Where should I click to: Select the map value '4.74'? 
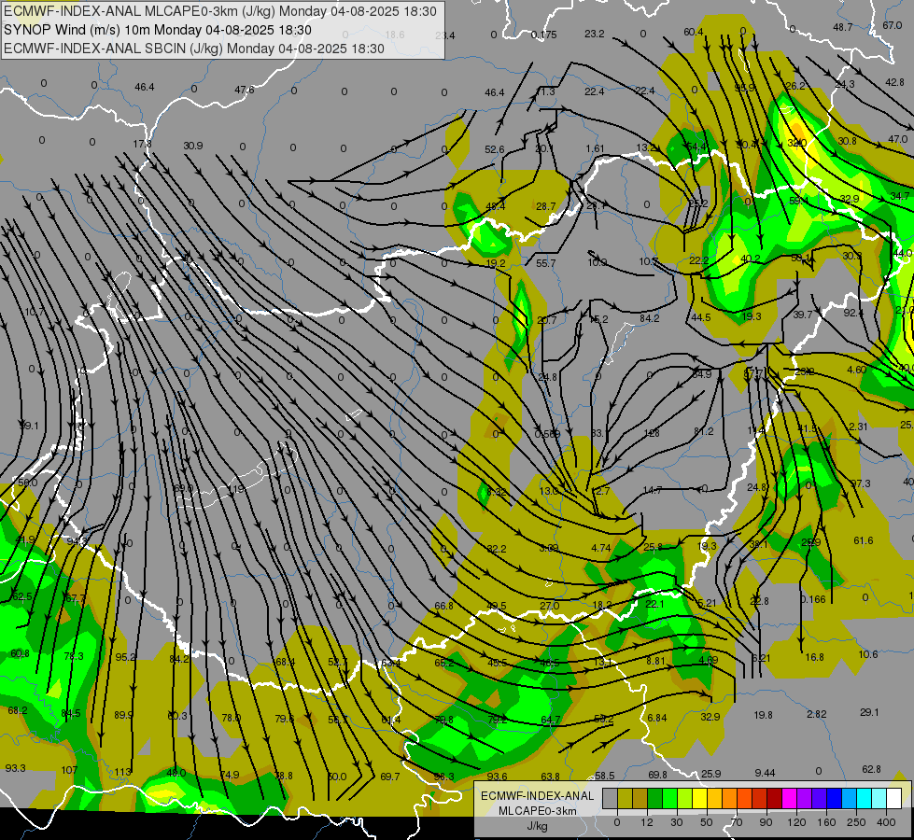[601, 548]
